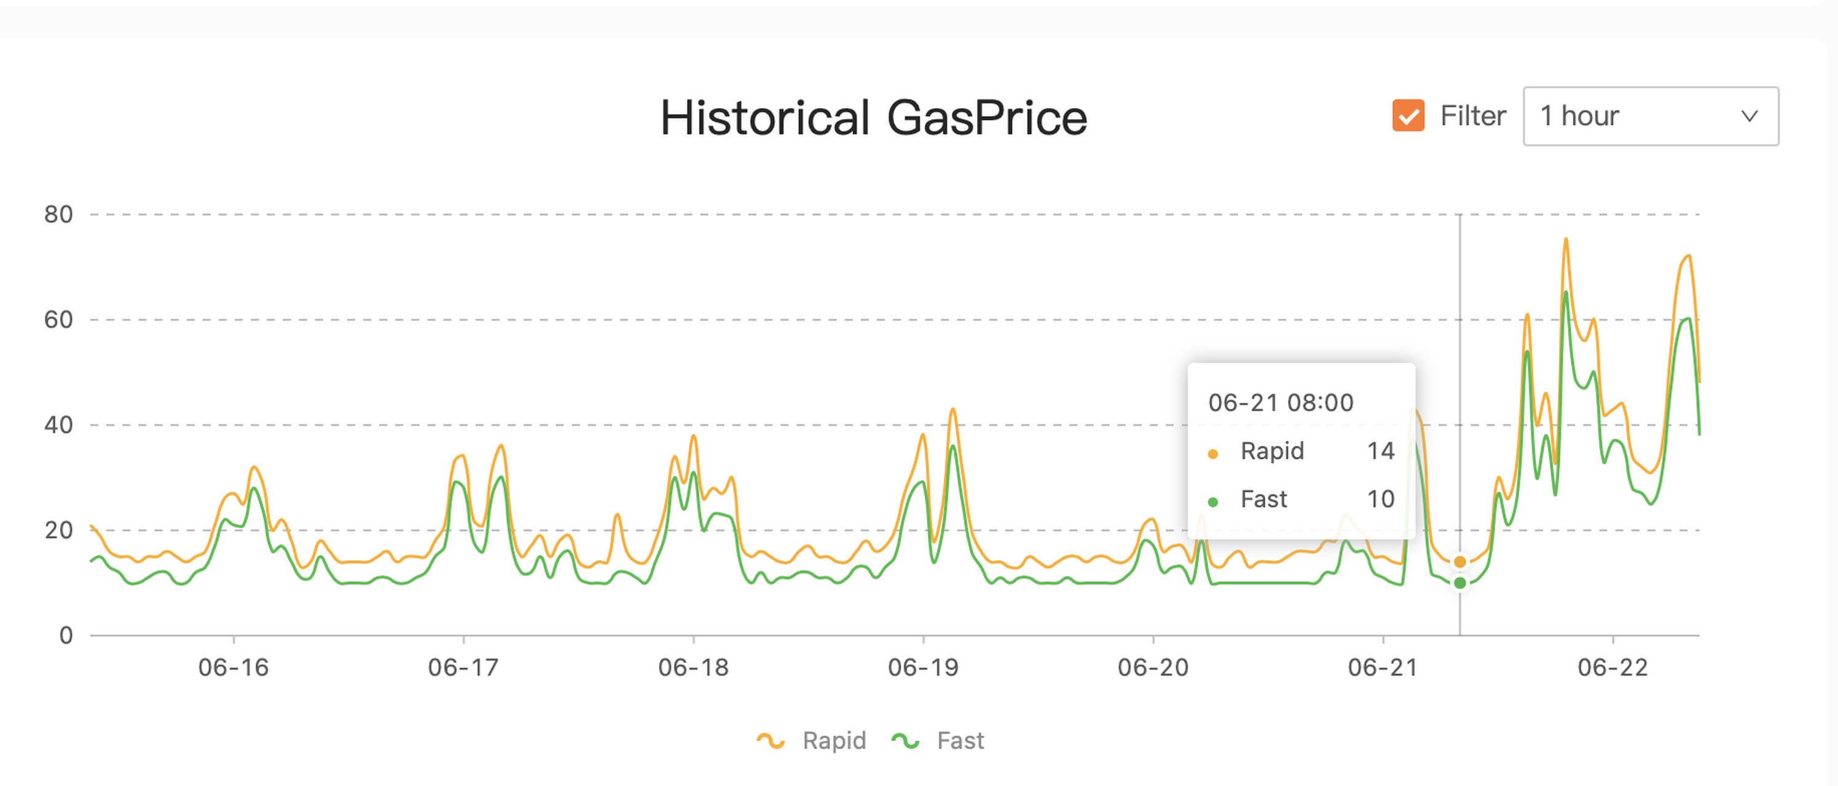The image size is (1838, 786).
Task: Click the 06-22 date axis label
Action: pyautogui.click(x=1612, y=667)
